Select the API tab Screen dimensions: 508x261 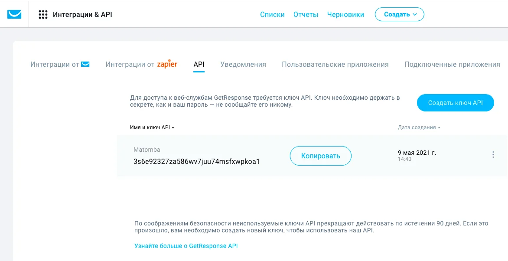tap(199, 64)
